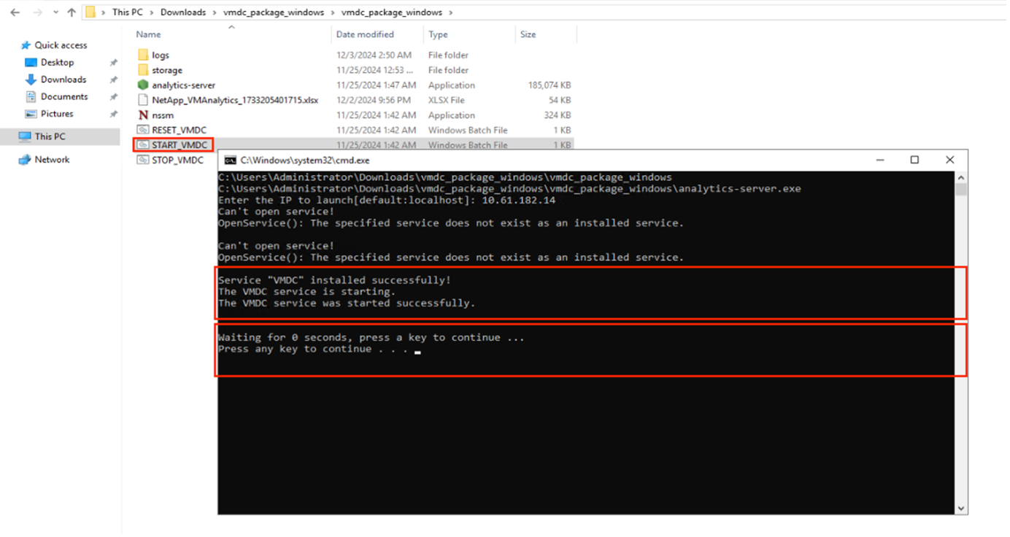The width and height of the screenshot is (1010, 537).
Task: Sort by Name column header
Action: click(148, 34)
